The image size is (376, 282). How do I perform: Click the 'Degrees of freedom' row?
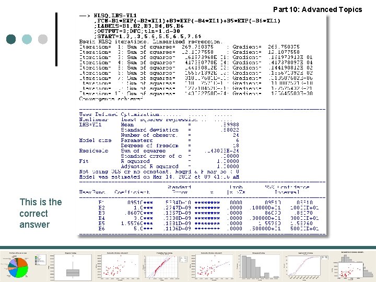point(180,146)
